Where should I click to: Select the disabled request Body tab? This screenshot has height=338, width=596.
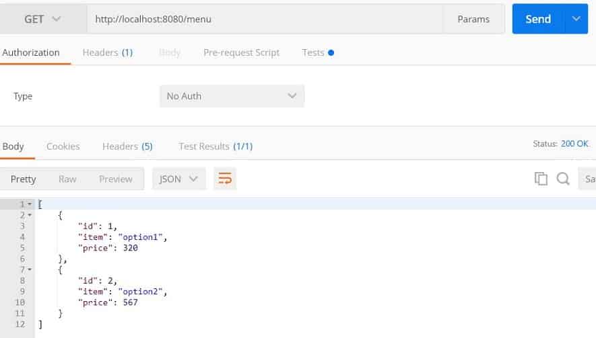(170, 52)
